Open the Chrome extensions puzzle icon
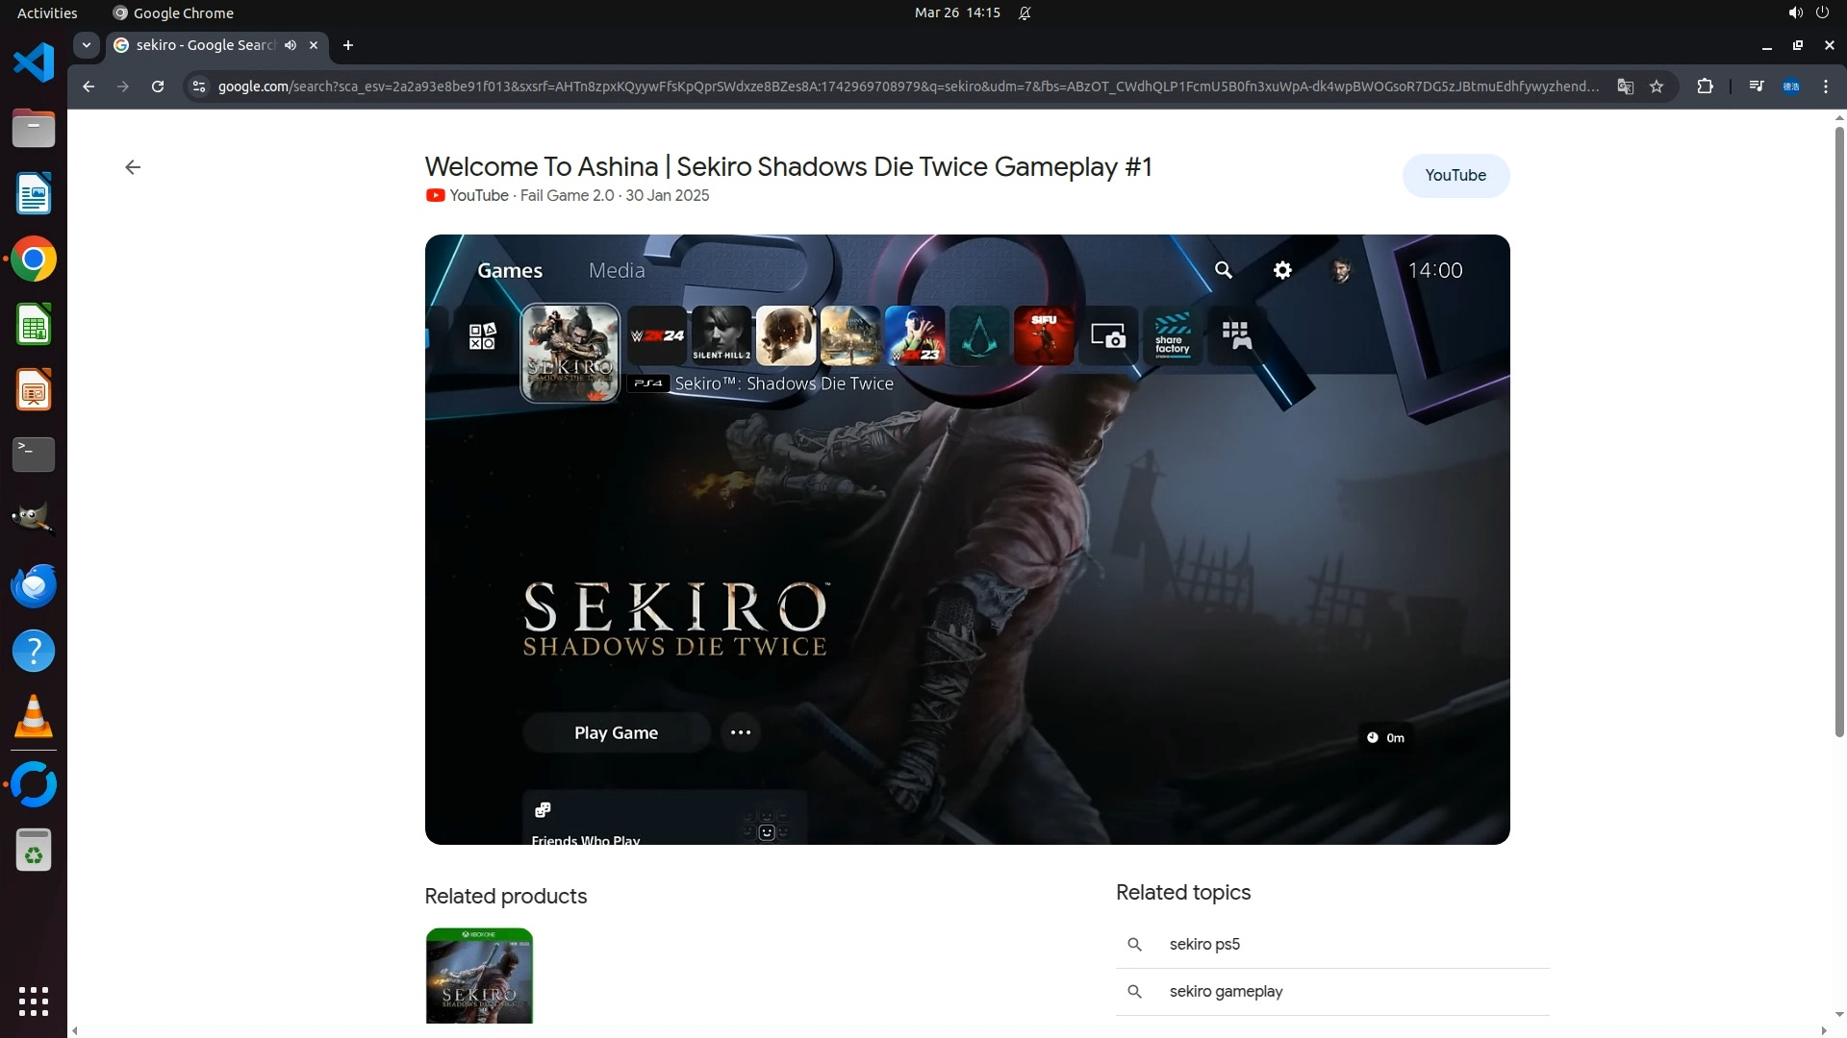 pyautogui.click(x=1705, y=86)
